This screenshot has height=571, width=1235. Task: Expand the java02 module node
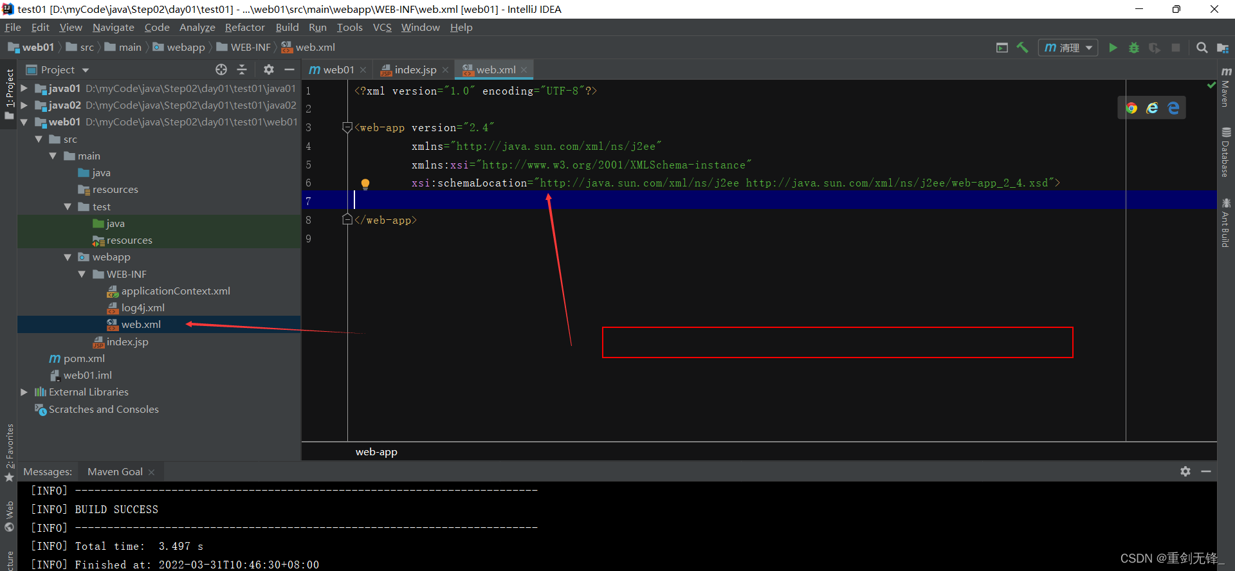pos(24,105)
